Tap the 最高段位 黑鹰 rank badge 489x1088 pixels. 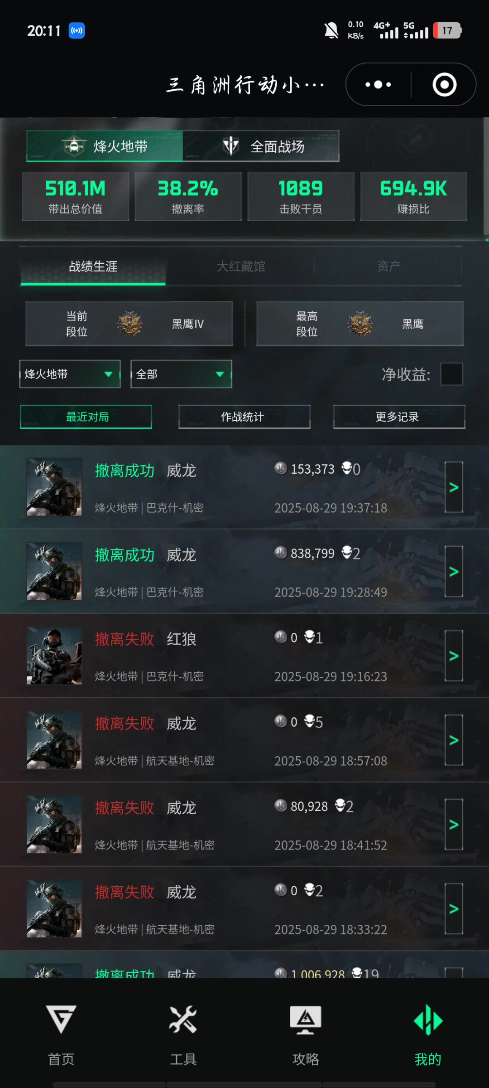tap(360, 324)
